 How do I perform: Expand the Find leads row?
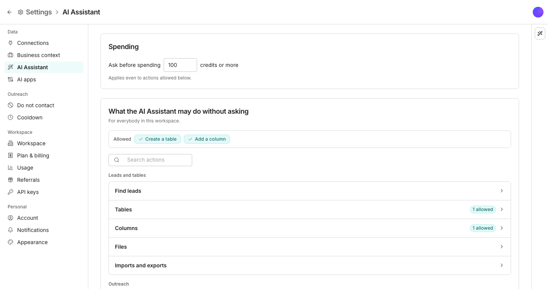(310, 191)
